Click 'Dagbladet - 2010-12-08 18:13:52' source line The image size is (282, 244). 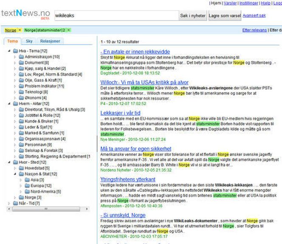(130, 73)
